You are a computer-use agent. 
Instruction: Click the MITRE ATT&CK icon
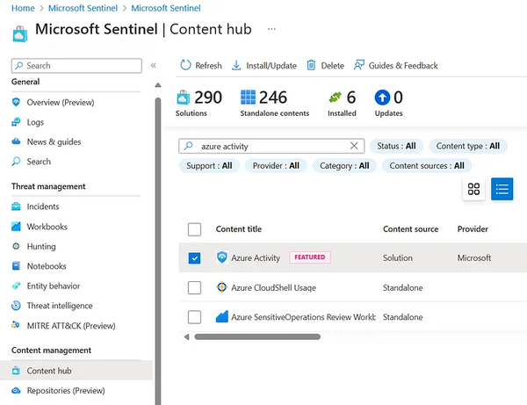pos(16,325)
